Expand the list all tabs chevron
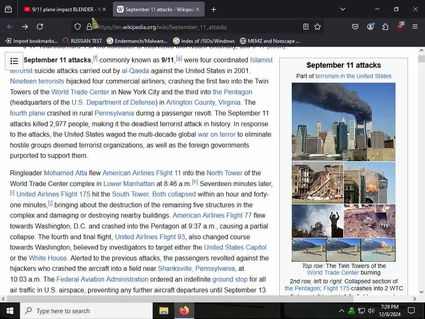The height and width of the screenshot is (319, 425). pyautogui.click(x=342, y=9)
